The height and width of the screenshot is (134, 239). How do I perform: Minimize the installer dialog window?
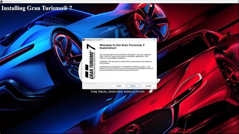coord(143,40)
